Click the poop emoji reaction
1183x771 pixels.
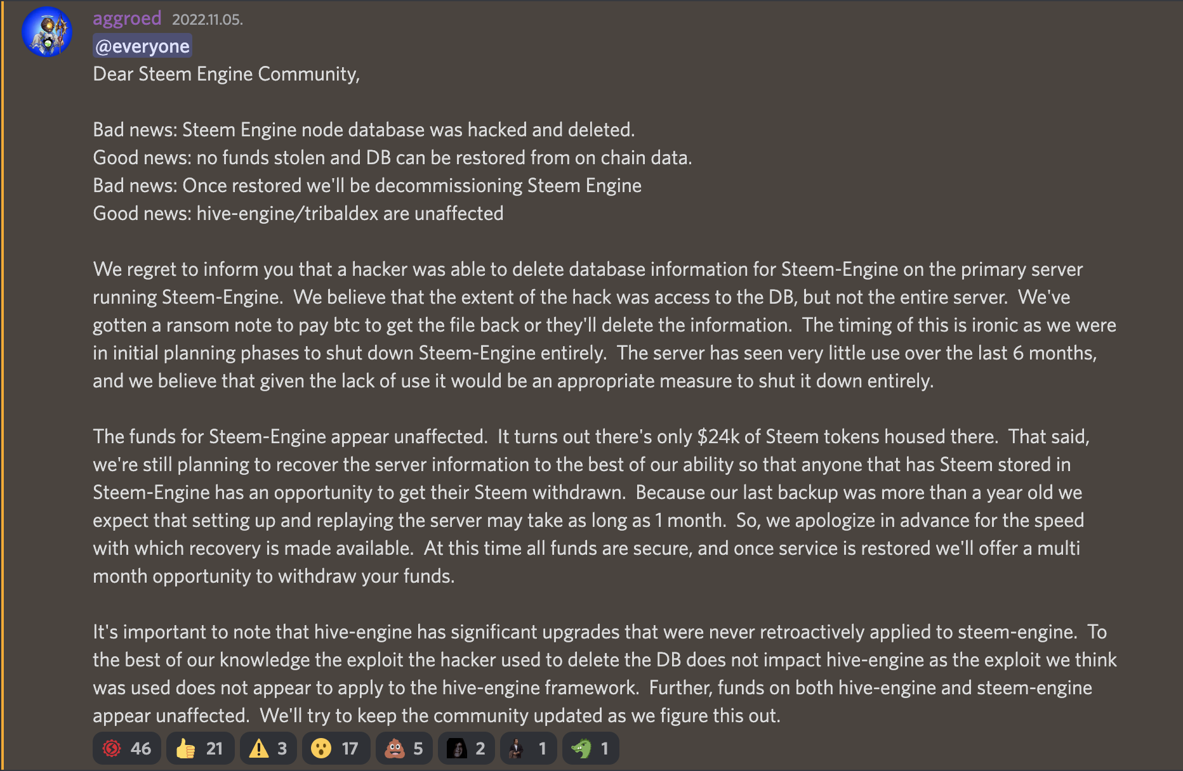(x=404, y=748)
